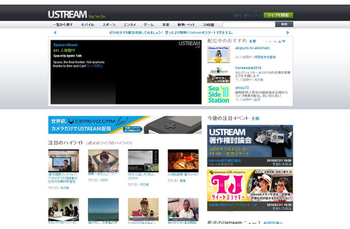Click 予定に入れる under the 著作権討論会 event

click(x=282, y=164)
